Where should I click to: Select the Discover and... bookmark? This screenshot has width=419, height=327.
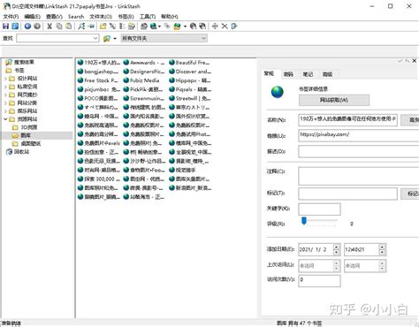(x=190, y=72)
